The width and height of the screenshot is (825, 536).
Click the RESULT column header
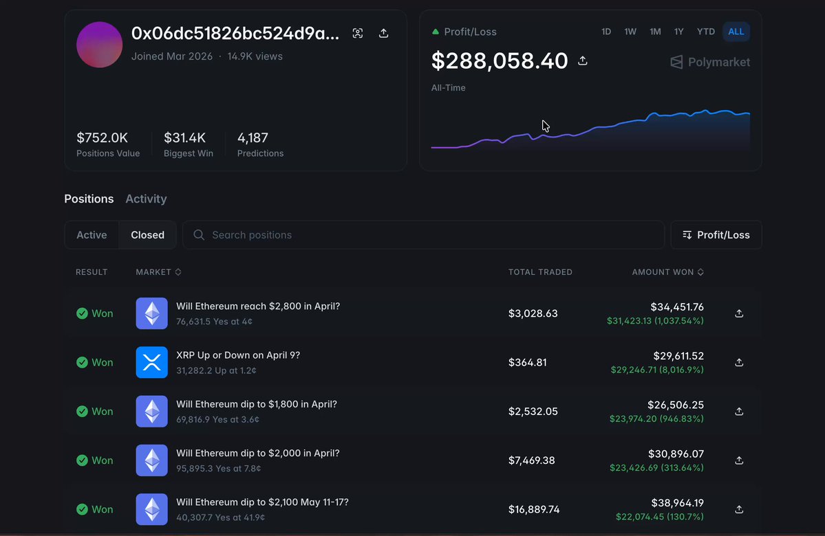[x=92, y=271]
